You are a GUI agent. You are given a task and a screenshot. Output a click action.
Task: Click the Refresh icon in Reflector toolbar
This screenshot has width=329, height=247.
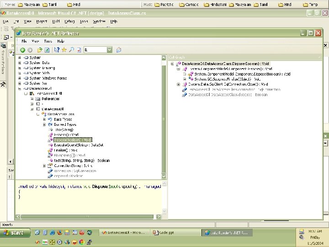coord(47,49)
